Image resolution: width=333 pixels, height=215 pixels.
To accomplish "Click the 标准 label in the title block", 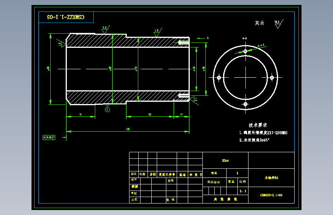I will pos(171,181).
